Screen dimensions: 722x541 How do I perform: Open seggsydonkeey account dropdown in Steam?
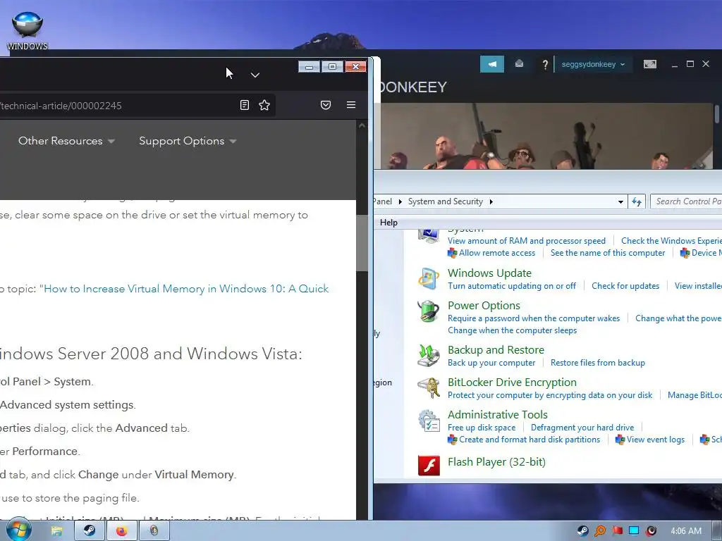(x=593, y=64)
